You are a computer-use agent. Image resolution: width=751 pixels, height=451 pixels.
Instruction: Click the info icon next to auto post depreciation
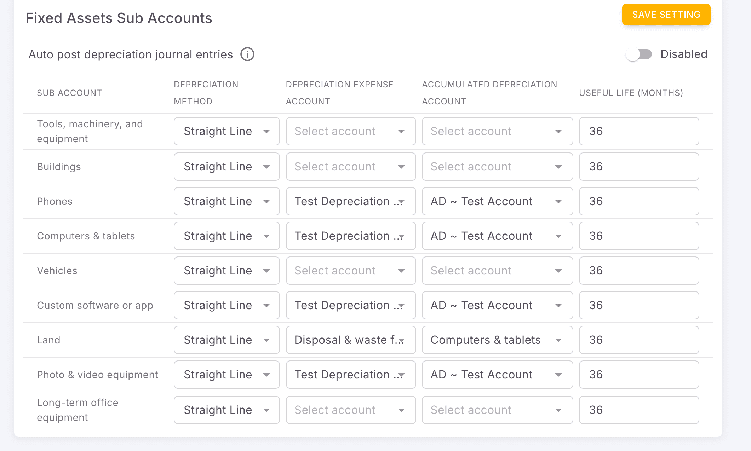247,54
